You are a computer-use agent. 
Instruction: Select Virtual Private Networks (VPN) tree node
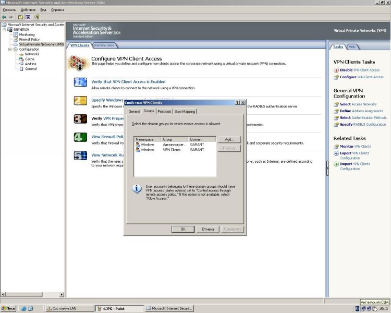(41, 44)
